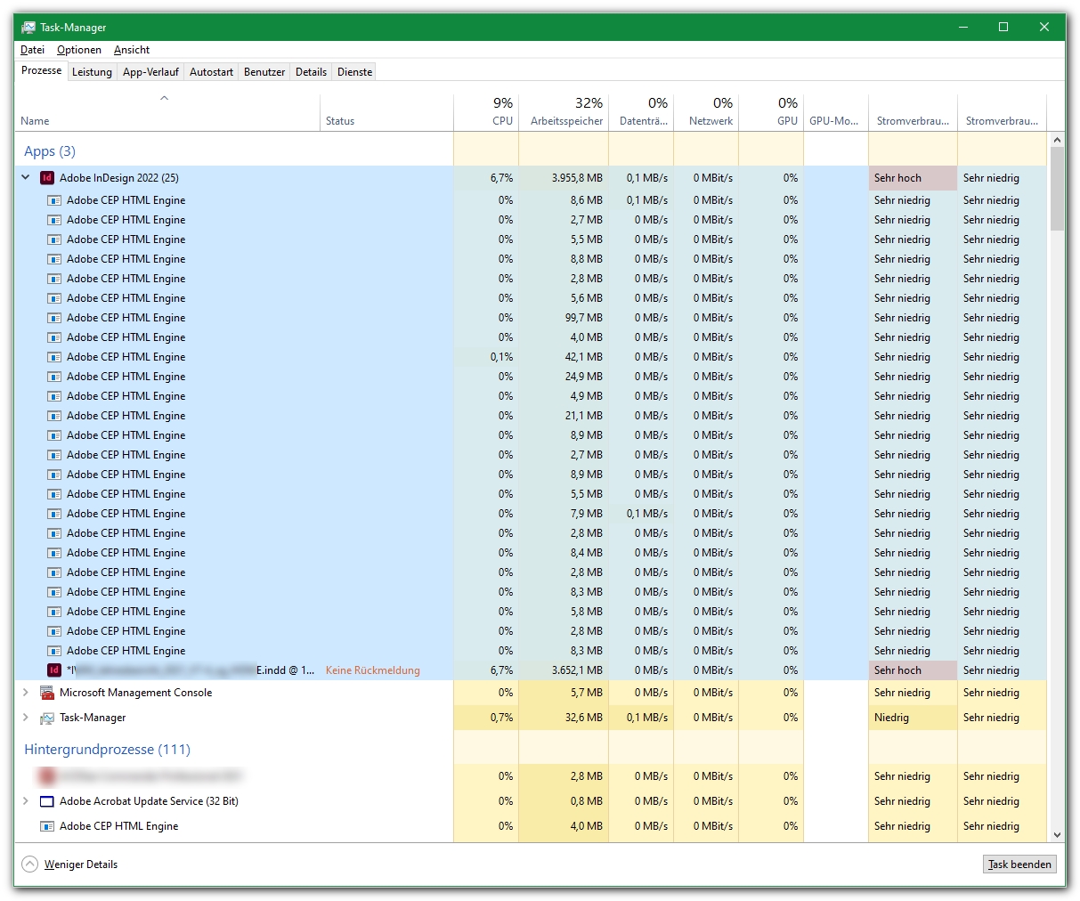
Task: Expand the Task-Manager entry in Apps
Action: coord(25,717)
